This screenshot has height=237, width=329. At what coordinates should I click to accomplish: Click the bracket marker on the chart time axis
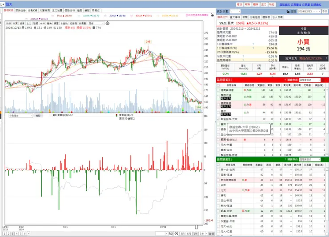[197, 227]
